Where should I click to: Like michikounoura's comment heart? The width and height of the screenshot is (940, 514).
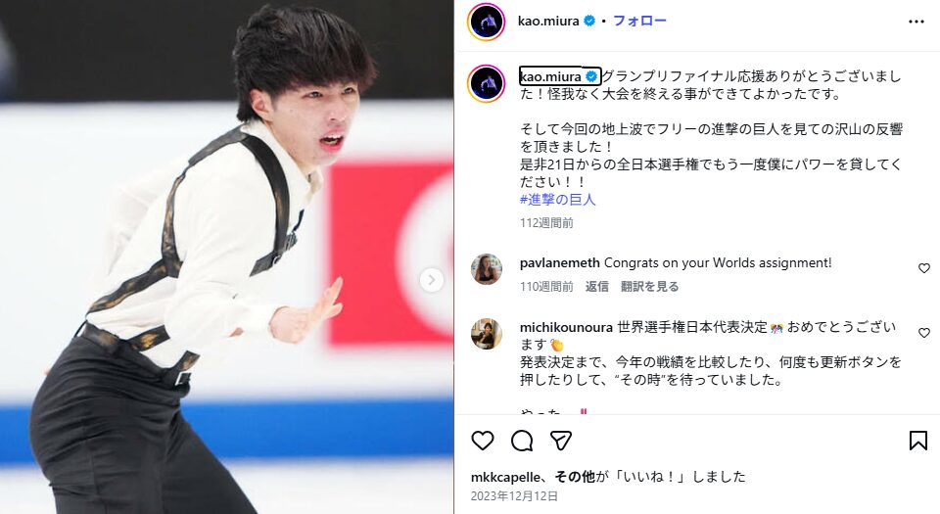click(x=923, y=333)
